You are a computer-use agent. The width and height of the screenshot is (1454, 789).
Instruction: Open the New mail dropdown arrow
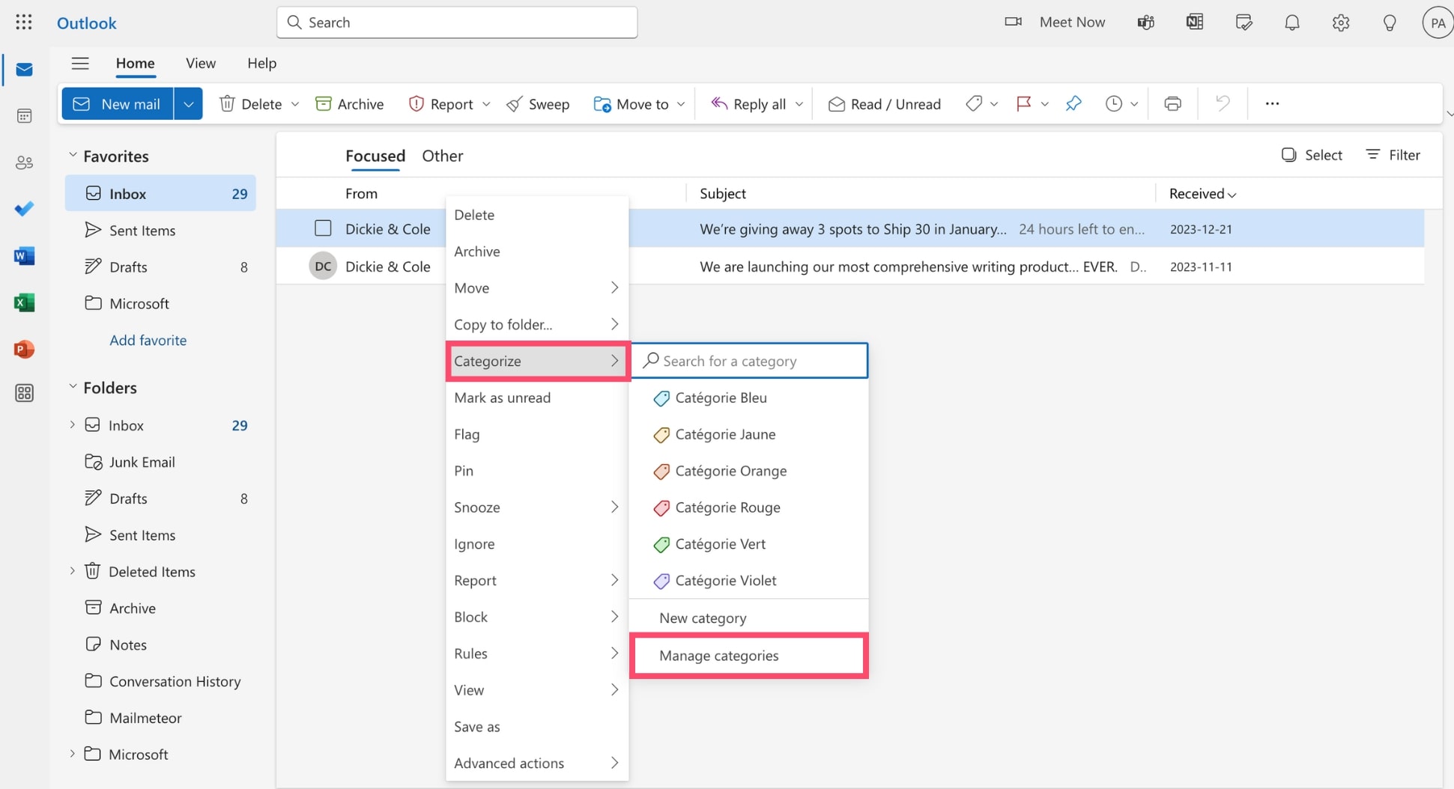click(188, 104)
